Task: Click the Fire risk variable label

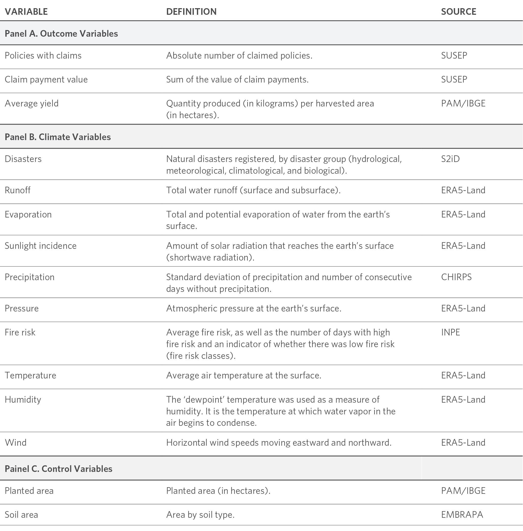Action: (x=20, y=332)
